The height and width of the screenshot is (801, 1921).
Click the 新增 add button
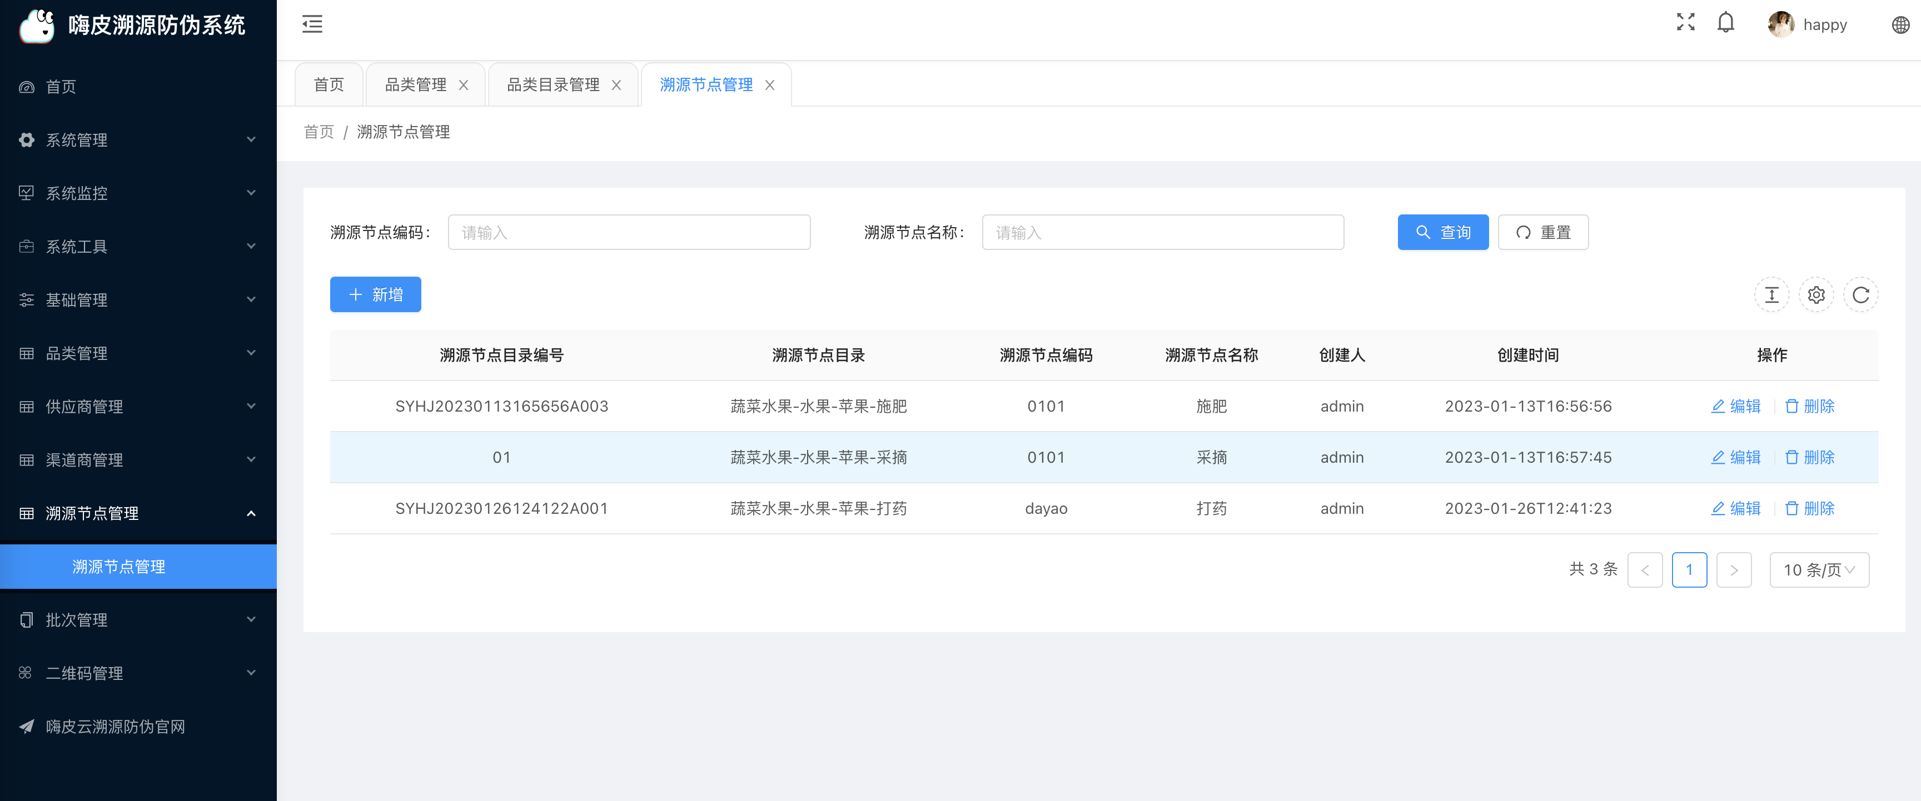coord(375,295)
